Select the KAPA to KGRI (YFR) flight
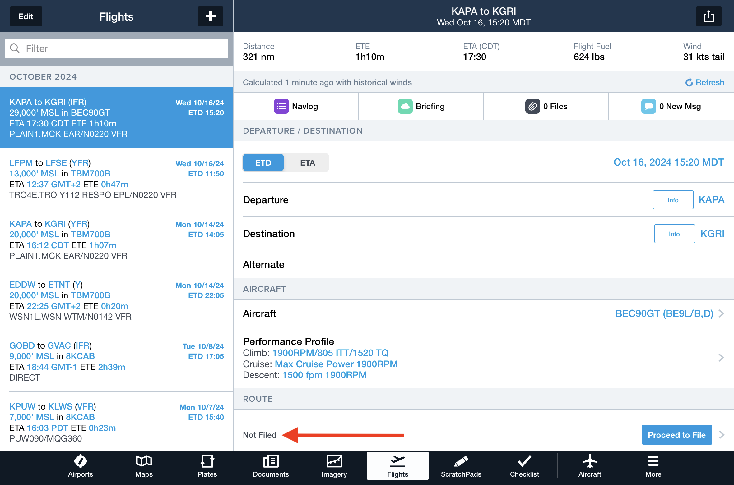This screenshot has height=485, width=734. (x=117, y=240)
